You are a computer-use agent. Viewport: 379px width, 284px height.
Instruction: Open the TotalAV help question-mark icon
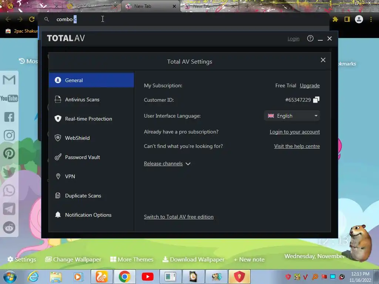310,38
